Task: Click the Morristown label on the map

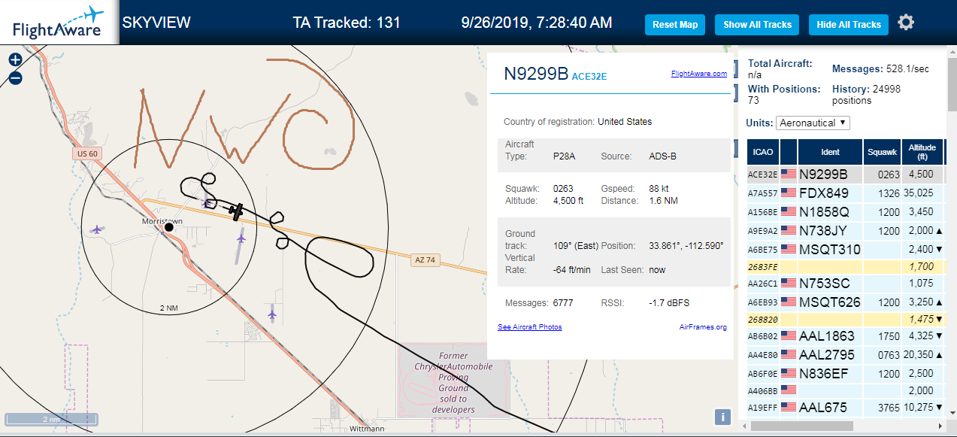Action: click(162, 222)
